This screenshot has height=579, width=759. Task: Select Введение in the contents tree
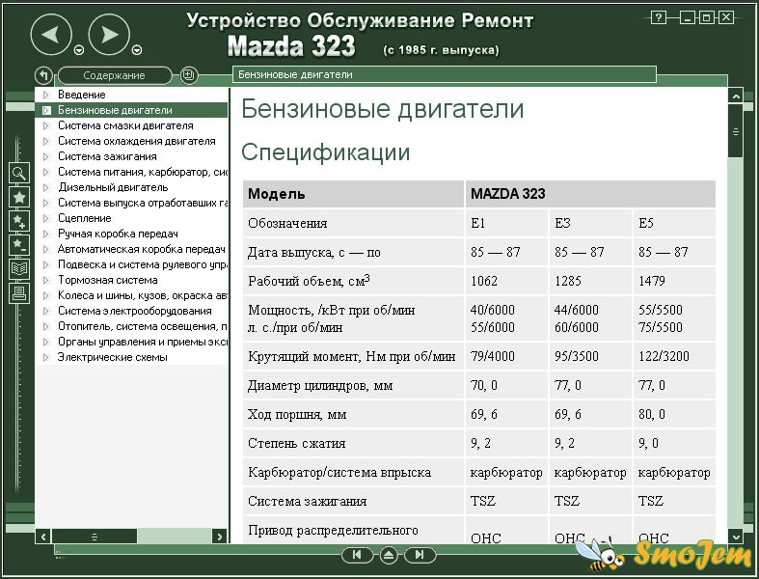[x=82, y=95]
